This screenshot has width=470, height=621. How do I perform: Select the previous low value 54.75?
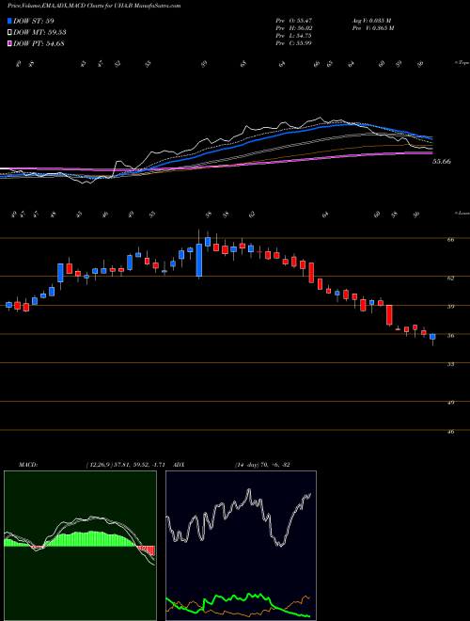click(304, 35)
